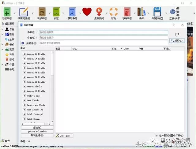
Task: Click the Remove books (移除书籍) icon
Action: [127, 12]
